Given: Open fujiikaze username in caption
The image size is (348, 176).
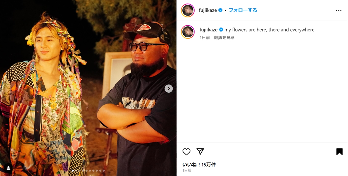Looking at the screenshot, I should pyautogui.click(x=209, y=30).
